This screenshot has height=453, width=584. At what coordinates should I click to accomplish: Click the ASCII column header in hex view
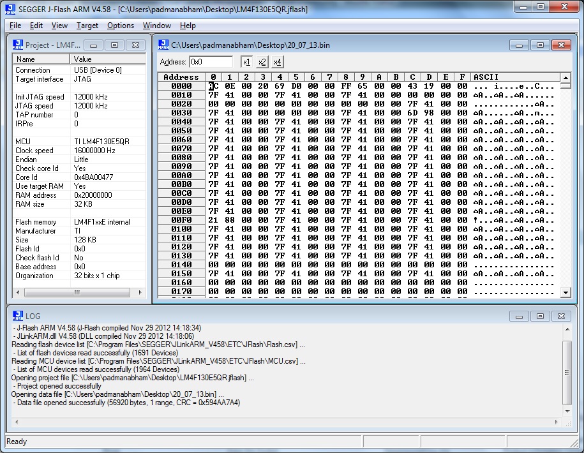click(515, 77)
